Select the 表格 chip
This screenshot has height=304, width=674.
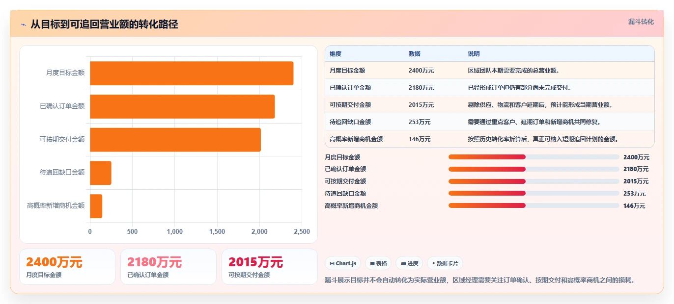tap(378, 263)
